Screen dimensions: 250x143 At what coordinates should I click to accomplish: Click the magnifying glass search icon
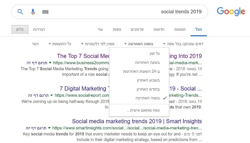(20, 12)
